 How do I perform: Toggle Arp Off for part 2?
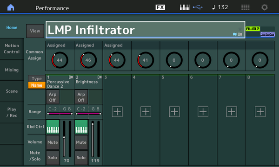tap(81, 97)
